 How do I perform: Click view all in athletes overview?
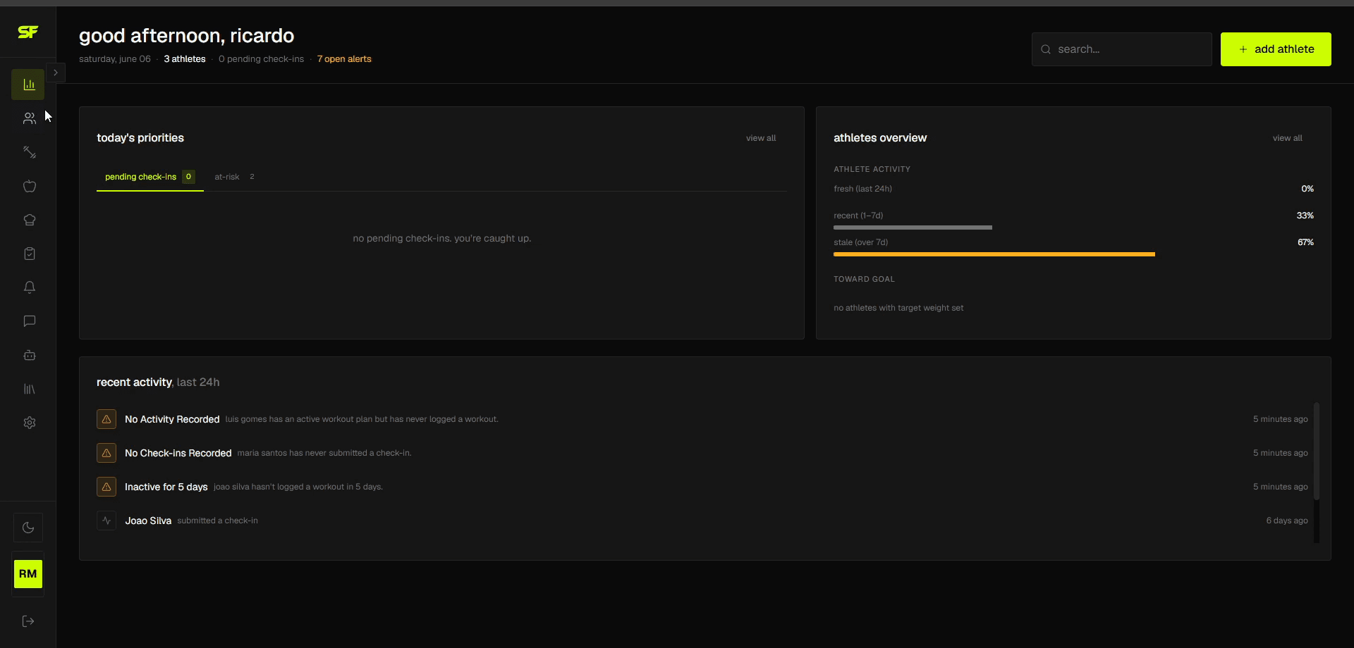click(1287, 138)
